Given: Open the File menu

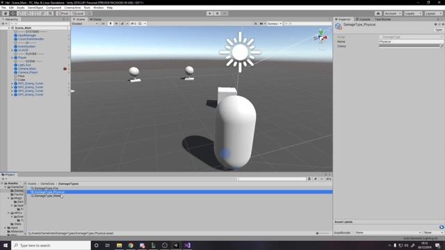Looking at the screenshot, I should pyautogui.click(x=3, y=8).
